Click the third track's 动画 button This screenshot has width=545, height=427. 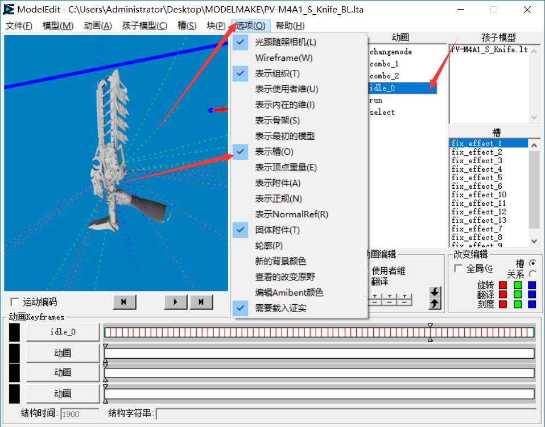click(63, 372)
